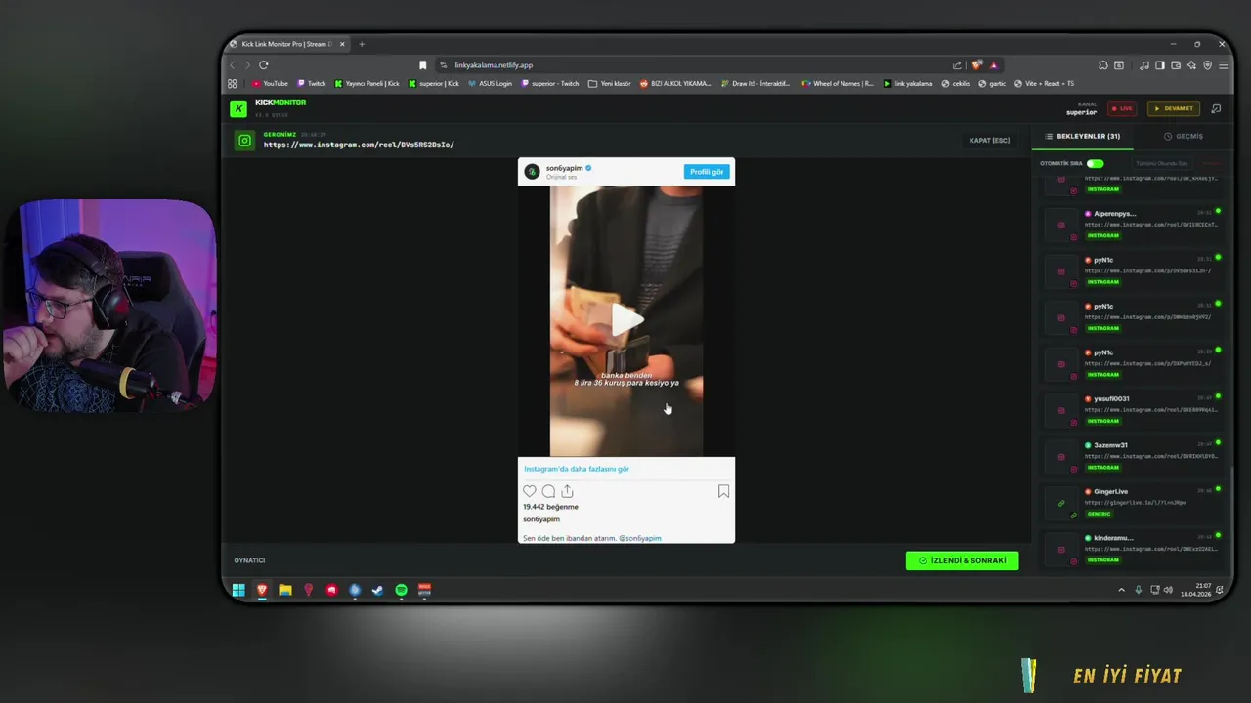Select kinderamu queue entry

click(x=1133, y=549)
